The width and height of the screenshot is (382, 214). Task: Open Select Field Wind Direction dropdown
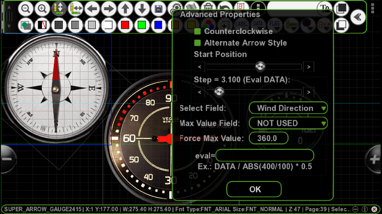click(288, 108)
